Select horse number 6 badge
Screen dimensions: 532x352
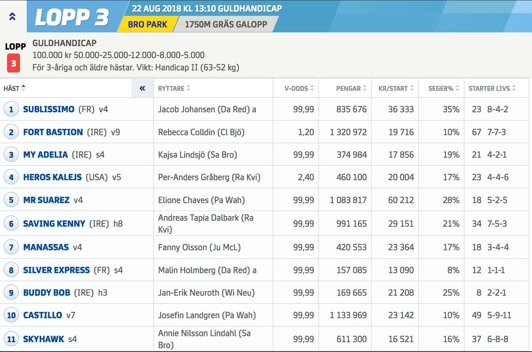12,224
